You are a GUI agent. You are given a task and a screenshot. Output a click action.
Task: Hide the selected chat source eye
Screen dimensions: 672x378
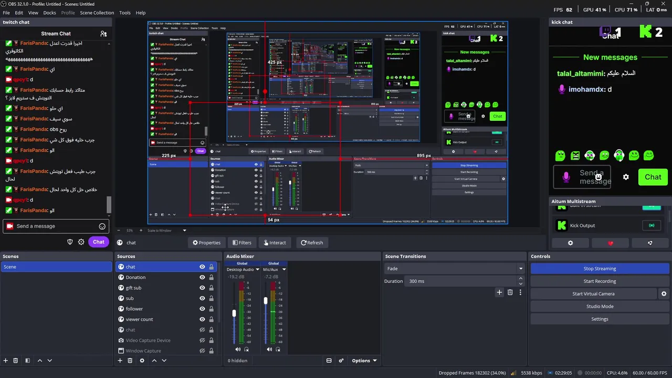[x=202, y=267]
